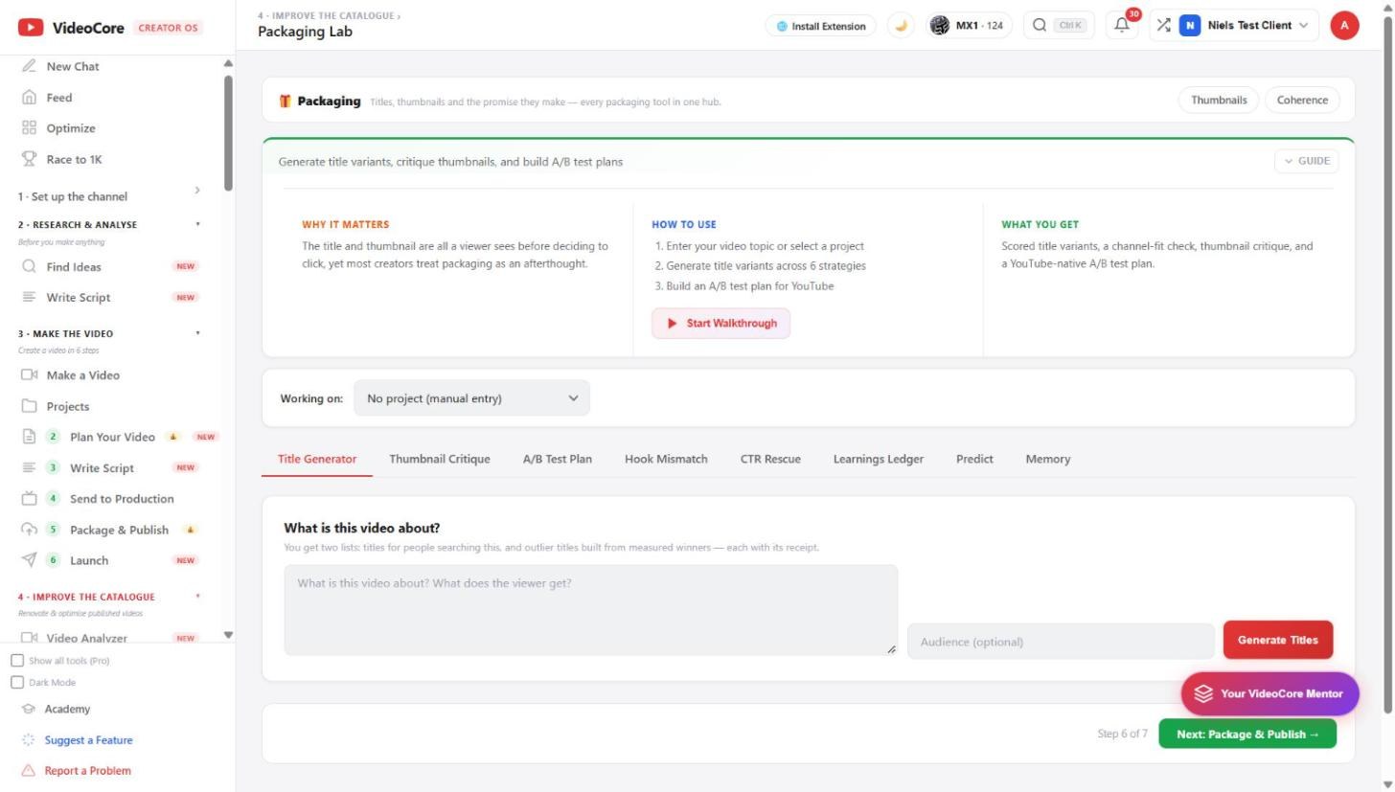The height and width of the screenshot is (792, 1395).
Task: Click Next: Package & Publish button
Action: coord(1247,735)
